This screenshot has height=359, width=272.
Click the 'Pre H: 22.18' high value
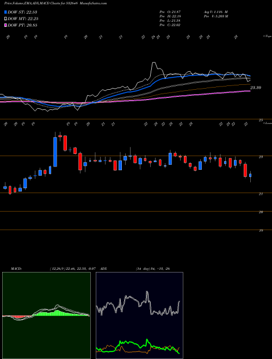tap(170, 16)
